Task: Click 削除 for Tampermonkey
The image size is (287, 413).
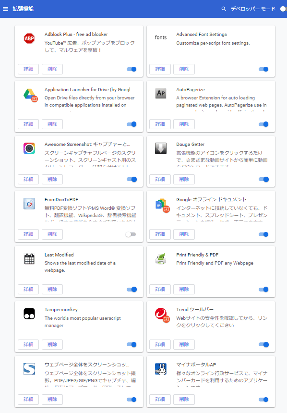Action: pos(52,344)
